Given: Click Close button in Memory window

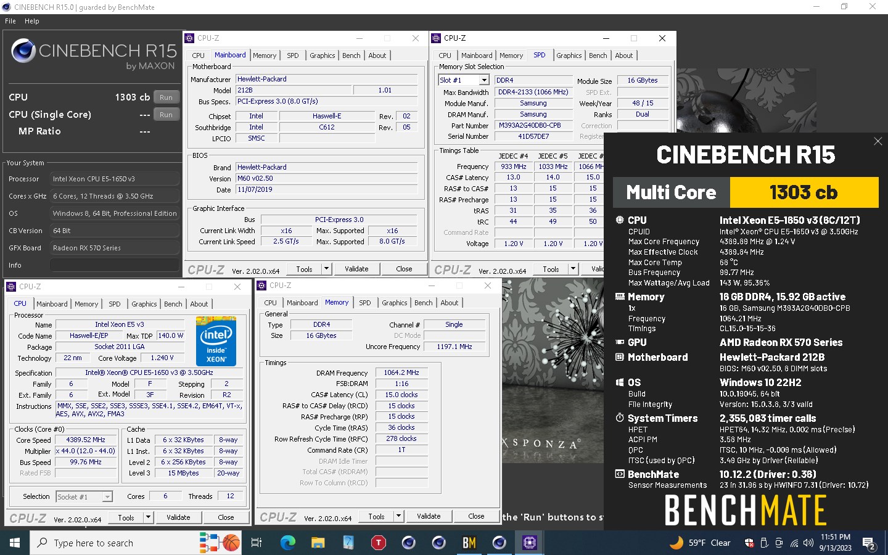Looking at the screenshot, I should coord(476,516).
